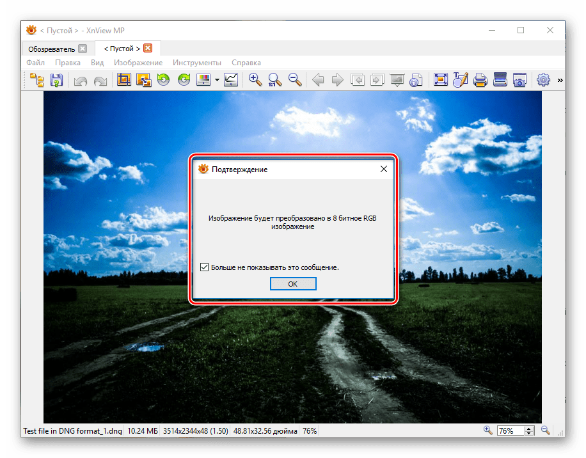This screenshot has width=586, height=458.
Task: Expand the arrow next to palette icon
Action: coord(217,79)
